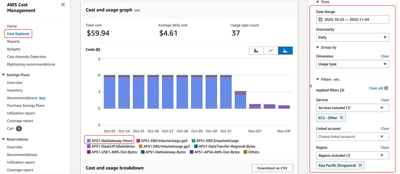
Task: Open Info link beside Cost and usage graph
Action: point(137,10)
